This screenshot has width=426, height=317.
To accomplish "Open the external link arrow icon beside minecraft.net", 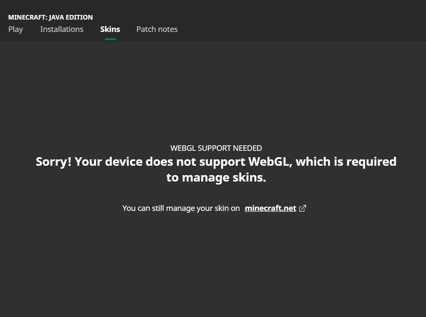I will 303,208.
